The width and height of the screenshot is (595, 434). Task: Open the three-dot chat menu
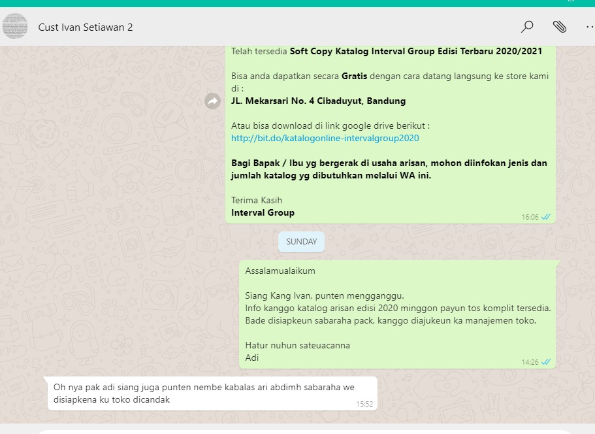tap(590, 27)
